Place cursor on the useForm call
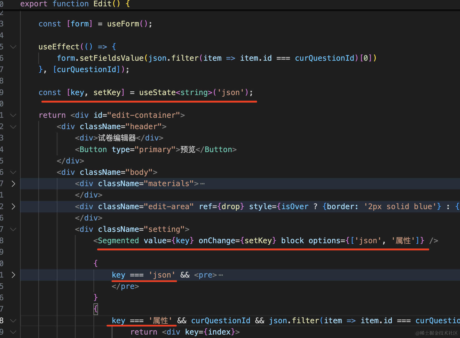This screenshot has height=338, width=460. pos(123,24)
